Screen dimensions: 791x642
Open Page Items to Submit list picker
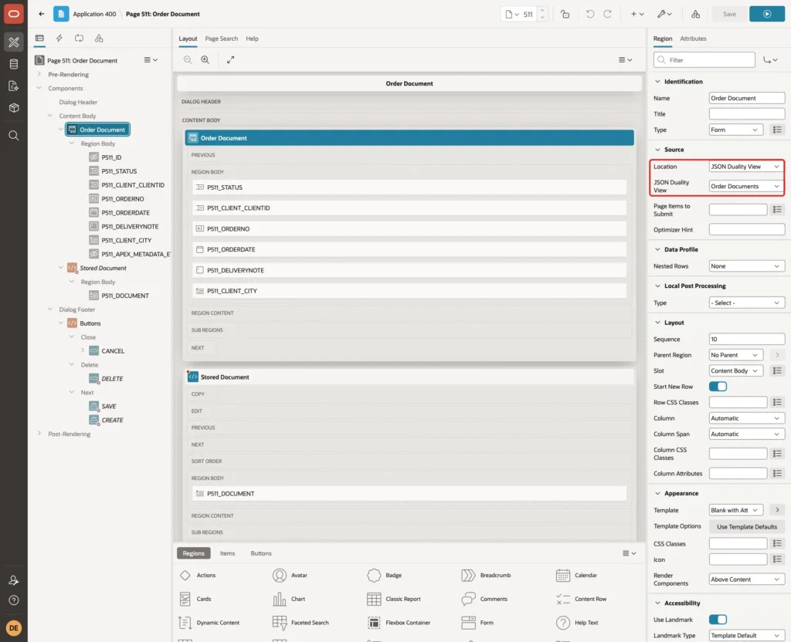pos(777,209)
